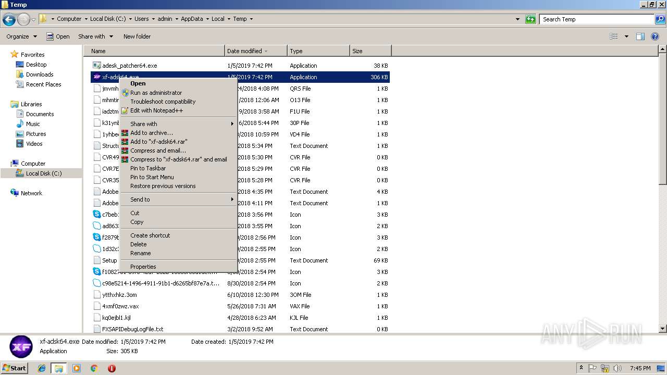Viewport: 667px width, 375px height.
Task: Select Music library
Action: pyautogui.click(x=33, y=124)
